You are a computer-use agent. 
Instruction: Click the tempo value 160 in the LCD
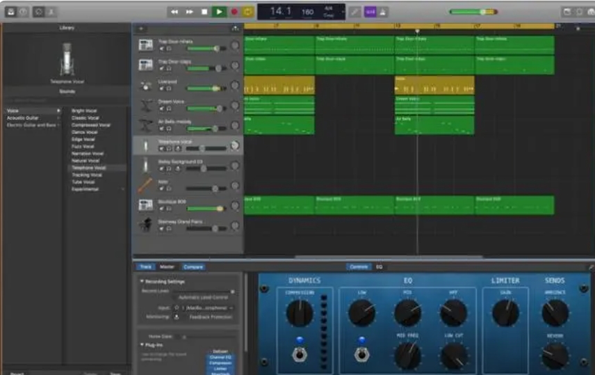click(307, 12)
